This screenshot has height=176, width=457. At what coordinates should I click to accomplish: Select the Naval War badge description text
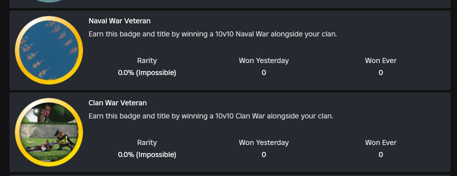tap(212, 34)
